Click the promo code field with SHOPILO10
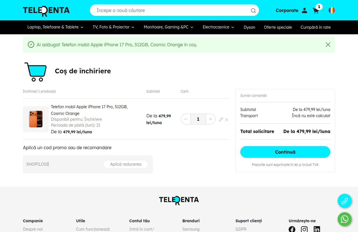This screenshot has height=232, width=358. pos(63,164)
